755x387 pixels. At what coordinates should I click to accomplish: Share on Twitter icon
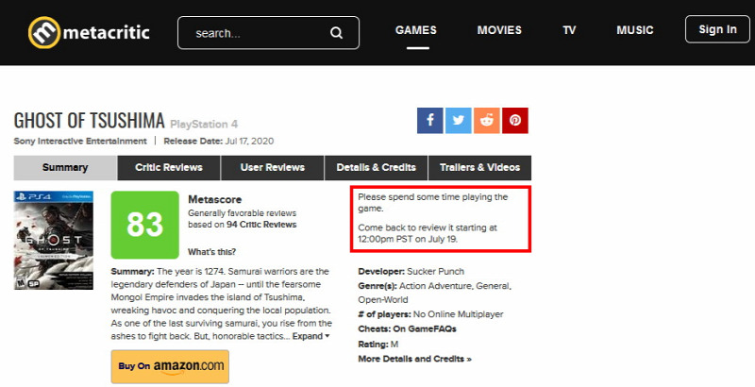(459, 120)
